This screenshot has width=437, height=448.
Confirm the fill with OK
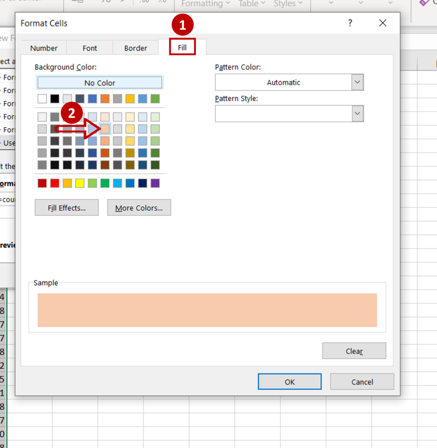click(x=289, y=381)
